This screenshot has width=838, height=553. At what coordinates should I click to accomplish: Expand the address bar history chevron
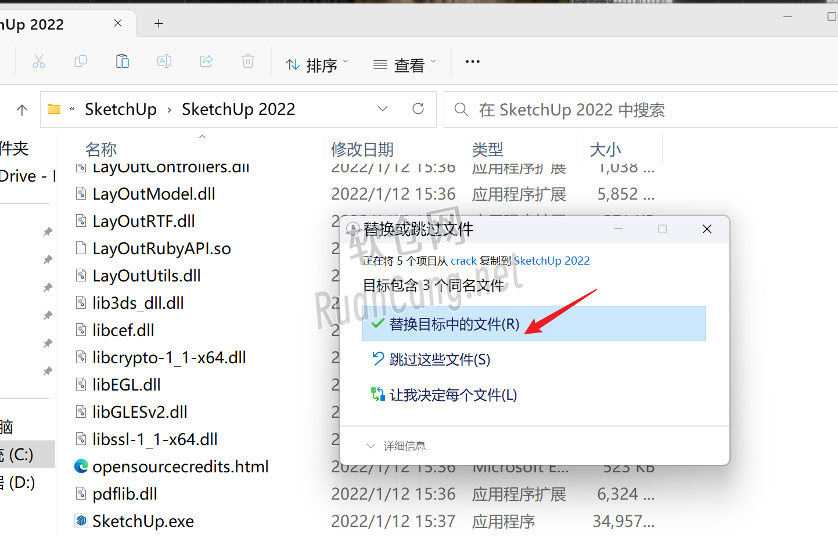pyautogui.click(x=383, y=109)
